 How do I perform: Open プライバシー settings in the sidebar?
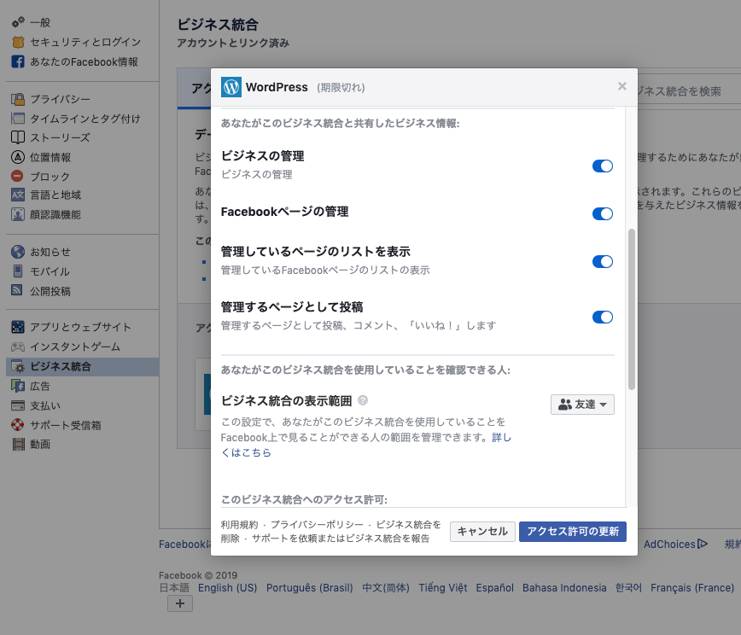tap(60, 99)
